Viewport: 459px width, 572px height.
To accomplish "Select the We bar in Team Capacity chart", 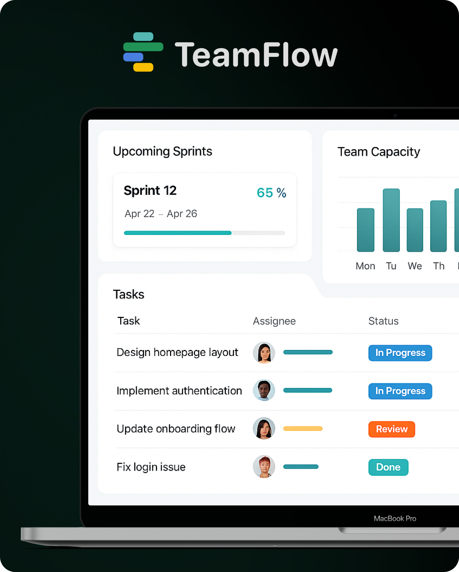I will 415,230.
